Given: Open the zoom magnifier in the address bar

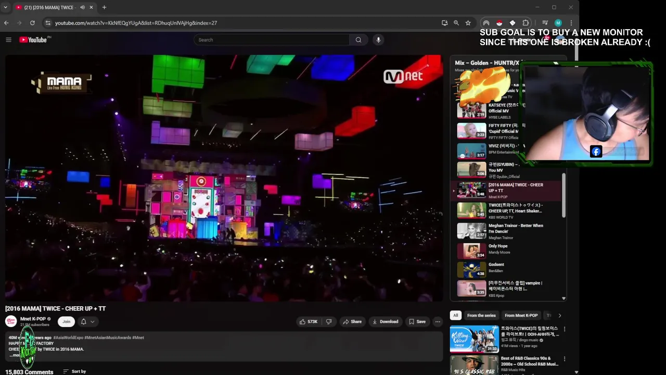Looking at the screenshot, I should click(x=456, y=23).
